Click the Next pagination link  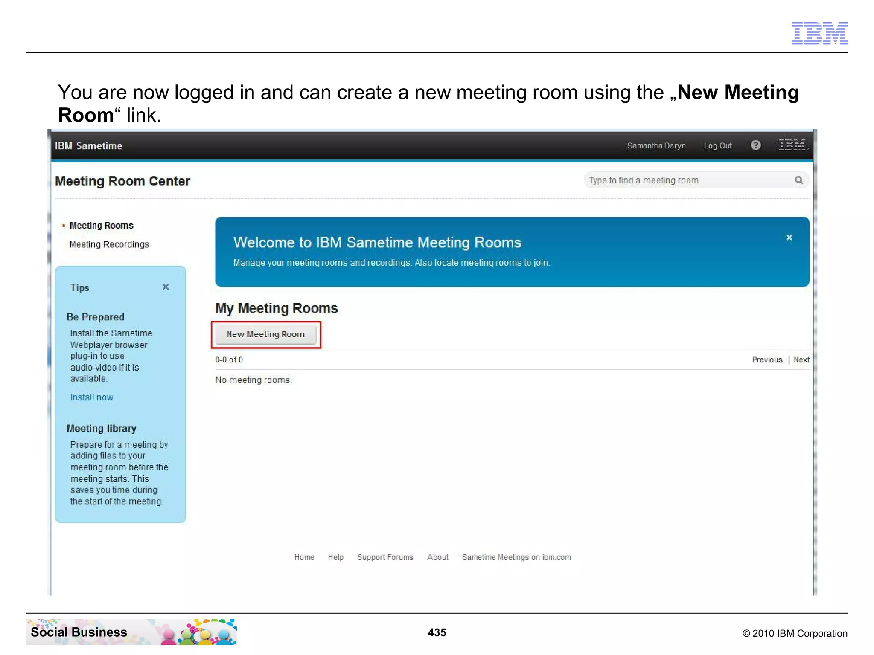click(801, 360)
